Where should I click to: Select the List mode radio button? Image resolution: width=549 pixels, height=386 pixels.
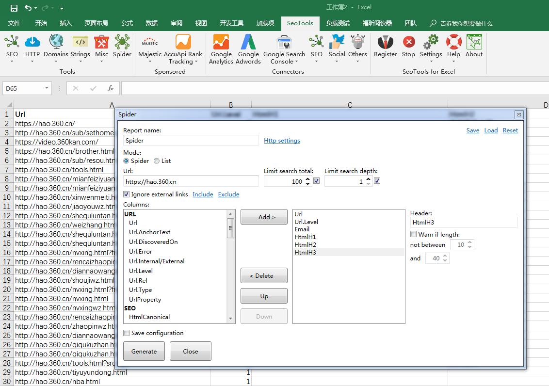[157, 161]
